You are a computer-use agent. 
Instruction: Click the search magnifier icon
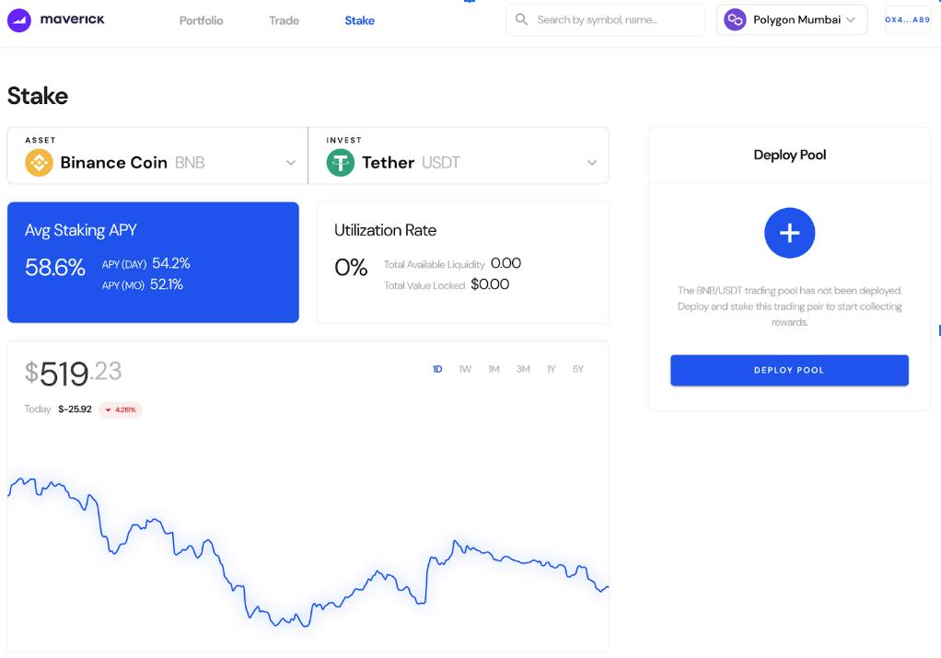[x=522, y=19]
